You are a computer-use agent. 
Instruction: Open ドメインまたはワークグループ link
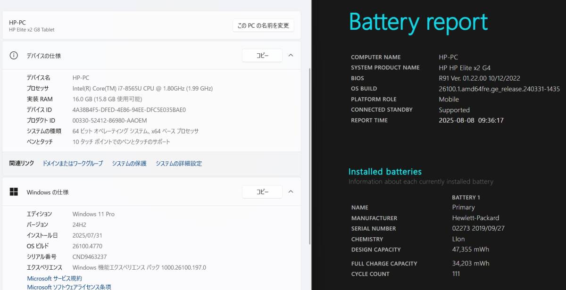click(x=73, y=163)
